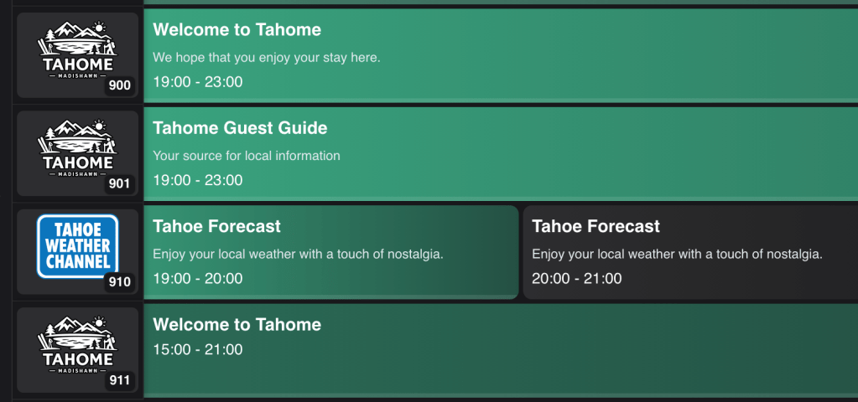This screenshot has width=858, height=402.
Task: Open the Tahoe Forecast airing 19:00 - 20:00
Action: [216, 227]
